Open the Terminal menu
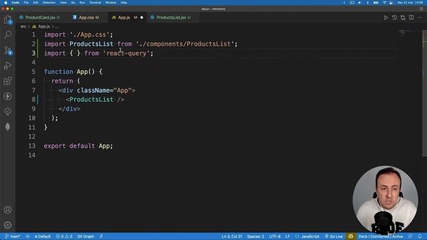Viewport: 427px width, 240px height. pyautogui.click(x=95, y=3)
